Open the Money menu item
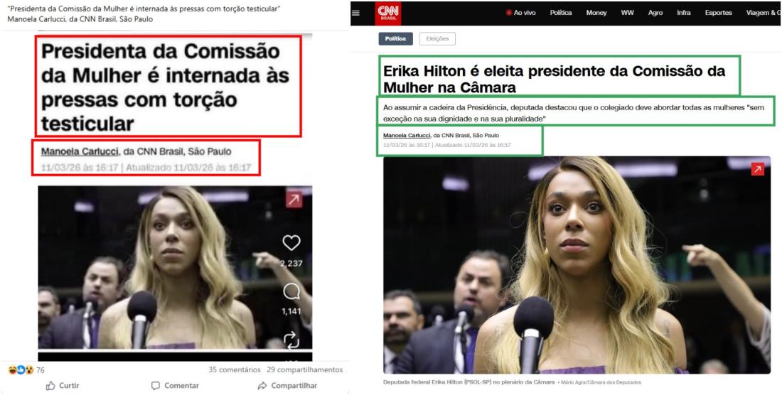Image resolution: width=782 pixels, height=395 pixels. click(596, 13)
